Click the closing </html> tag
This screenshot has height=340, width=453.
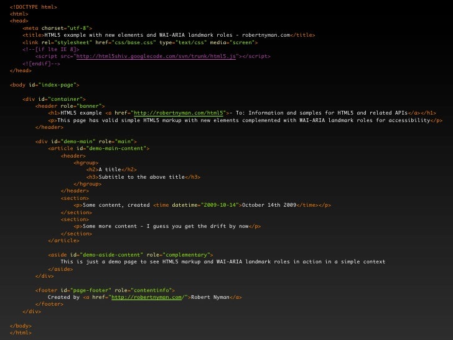pos(21,333)
